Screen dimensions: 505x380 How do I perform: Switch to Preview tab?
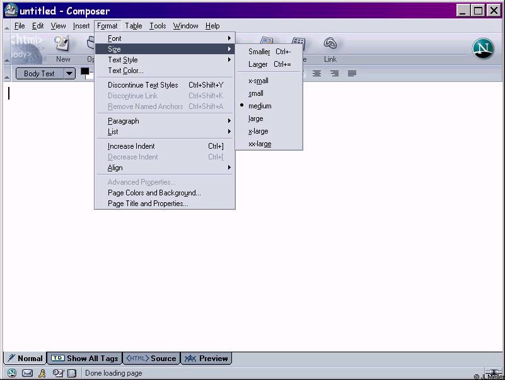(206, 358)
